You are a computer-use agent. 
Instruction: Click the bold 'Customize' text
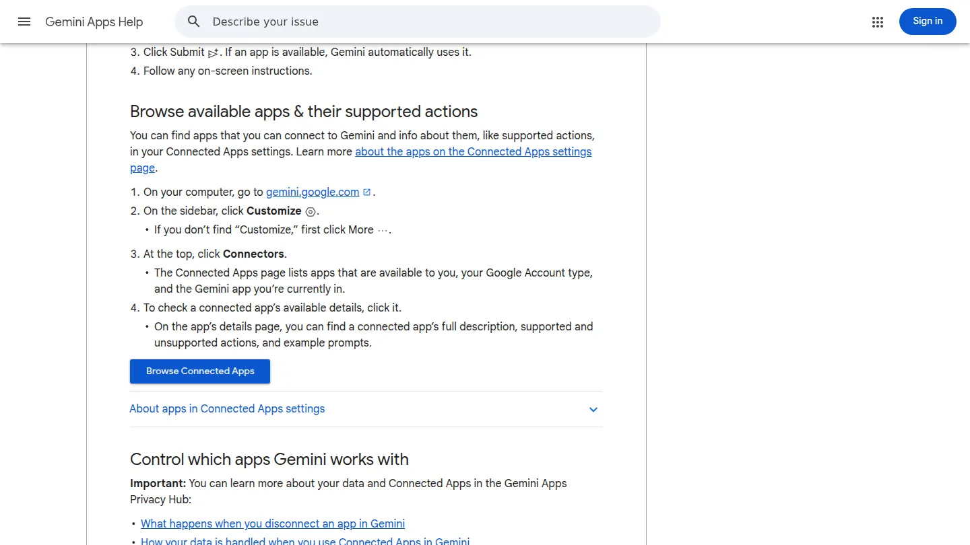pyautogui.click(x=274, y=211)
